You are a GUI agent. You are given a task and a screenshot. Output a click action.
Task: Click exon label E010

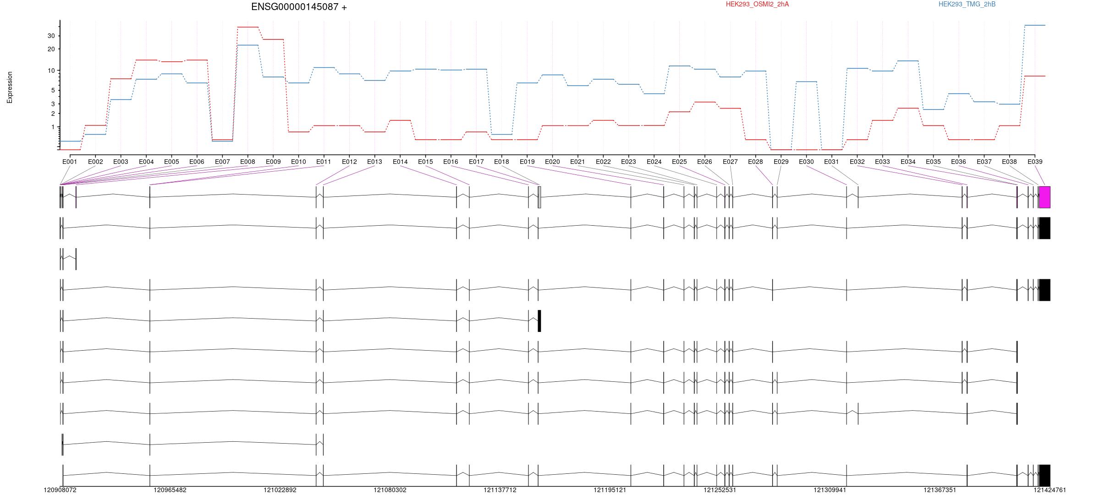(298, 162)
